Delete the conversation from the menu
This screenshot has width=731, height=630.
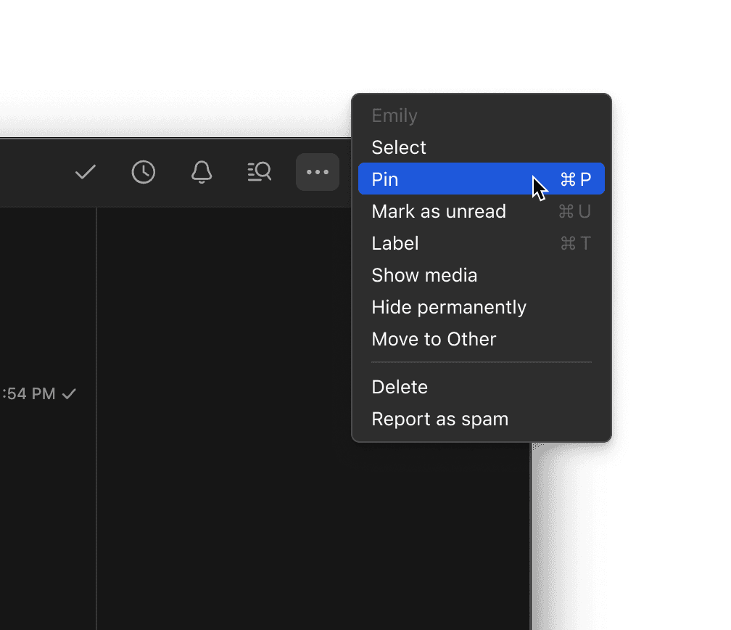coord(400,387)
